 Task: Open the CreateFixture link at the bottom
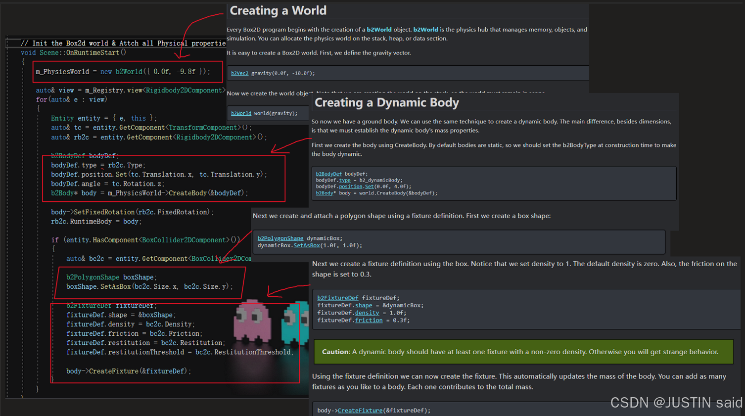click(360, 411)
